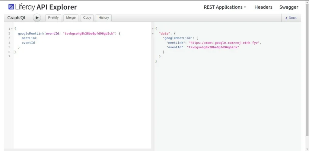Switch to Swagger view

[289, 7]
